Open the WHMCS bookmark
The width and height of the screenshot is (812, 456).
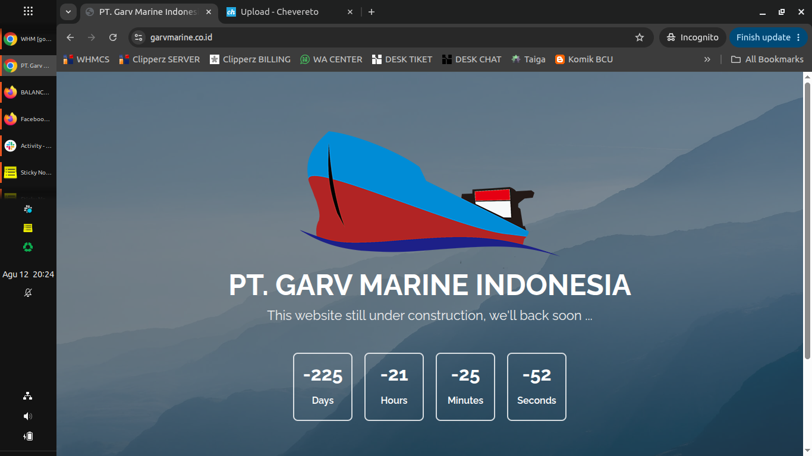coord(86,59)
